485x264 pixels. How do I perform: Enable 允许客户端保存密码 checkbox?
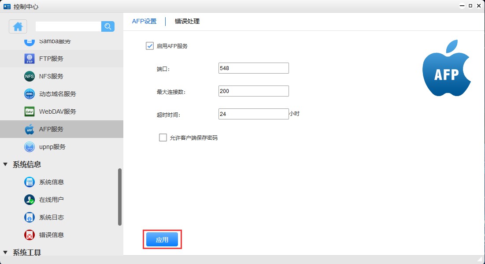coord(163,138)
